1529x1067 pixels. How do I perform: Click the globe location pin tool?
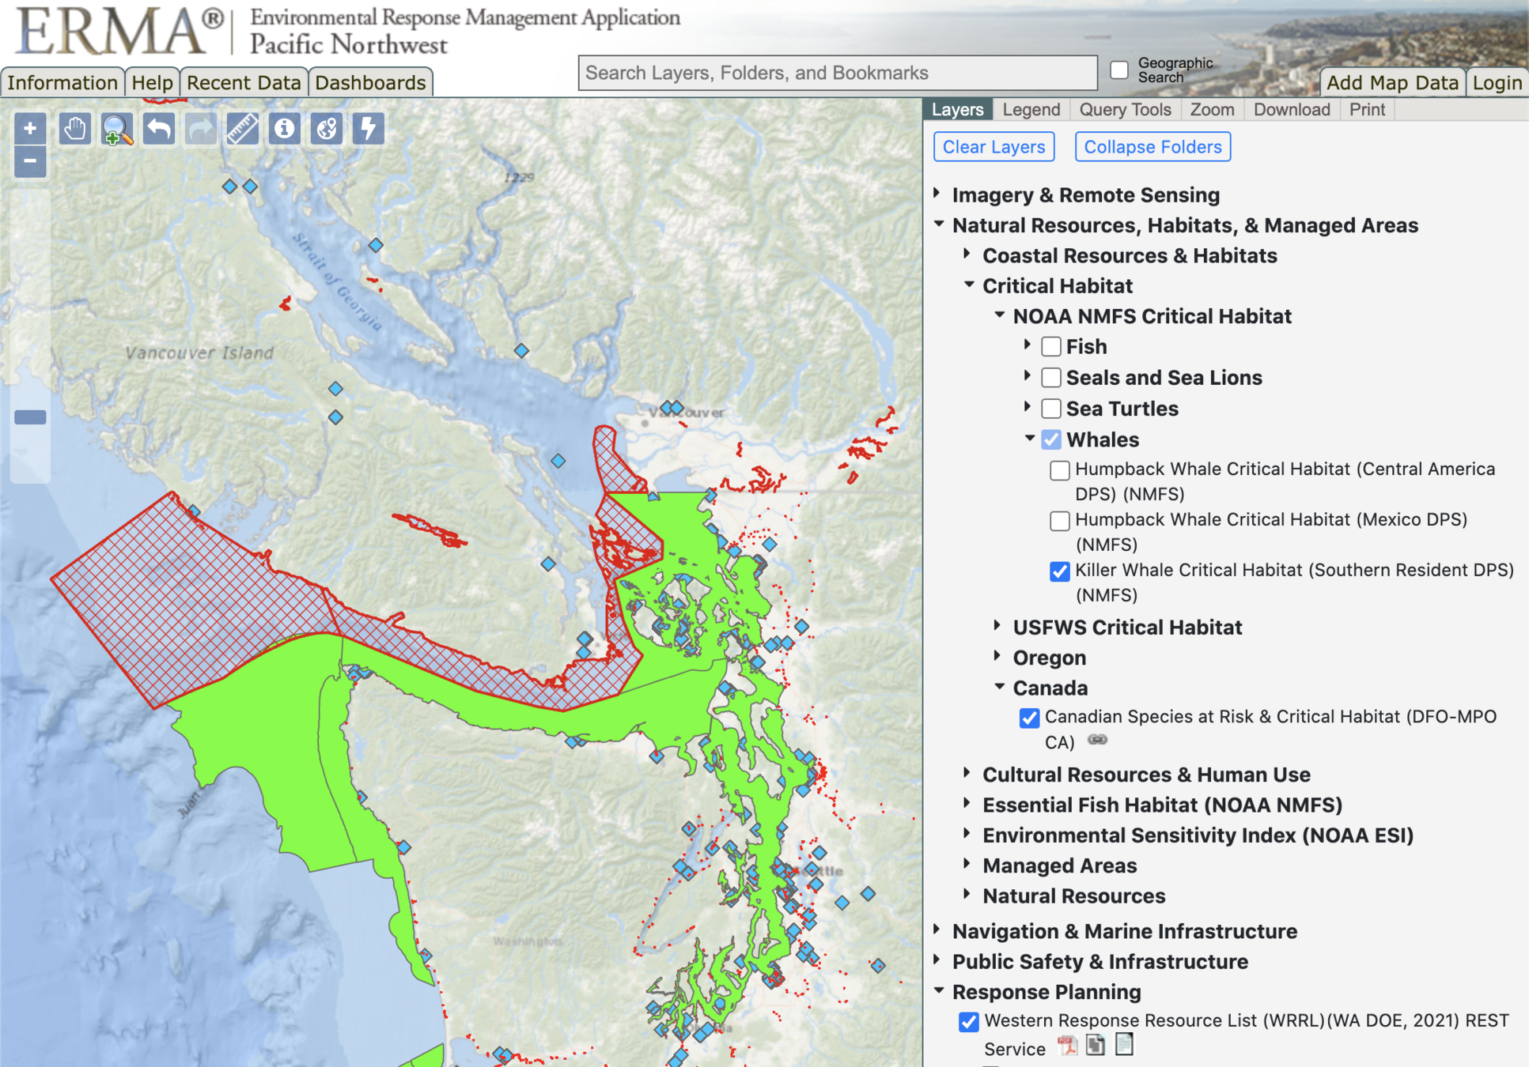pos(326,129)
